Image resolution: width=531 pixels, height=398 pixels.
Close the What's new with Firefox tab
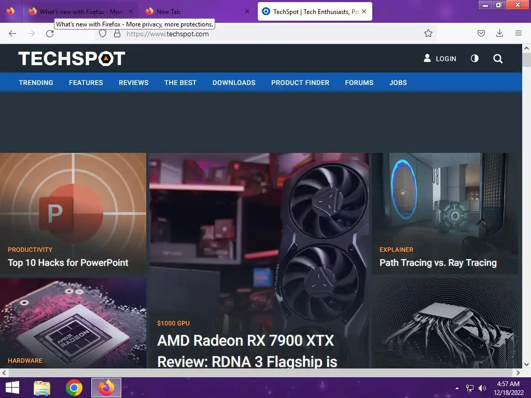(131, 11)
